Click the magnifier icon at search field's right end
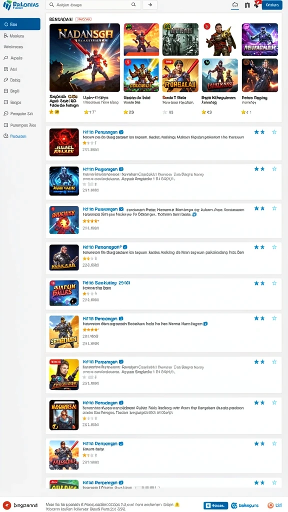Screen dimensions: 288x512 click(133, 5)
